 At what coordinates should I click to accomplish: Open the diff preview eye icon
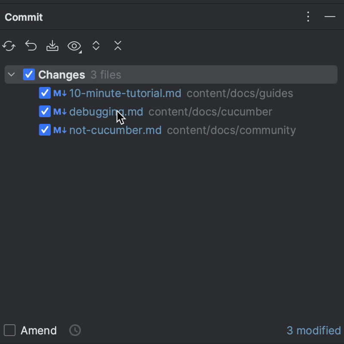73,46
